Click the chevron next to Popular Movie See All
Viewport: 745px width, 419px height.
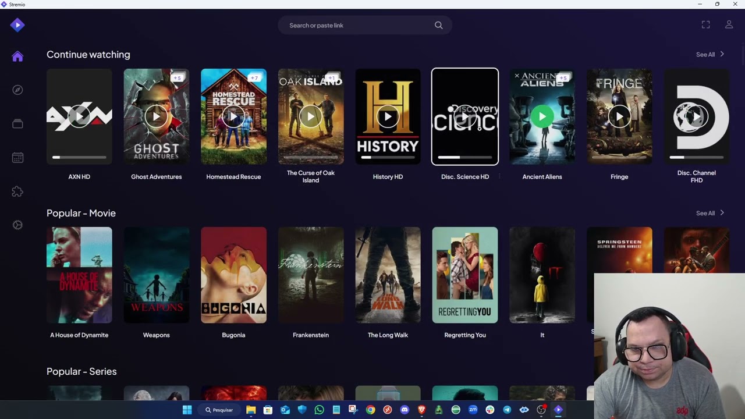722,212
